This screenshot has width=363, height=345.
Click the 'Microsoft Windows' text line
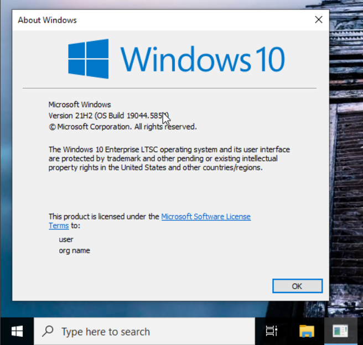[x=80, y=104]
